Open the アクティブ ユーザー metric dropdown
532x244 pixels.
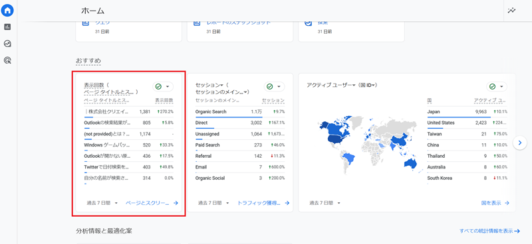[x=331, y=85]
